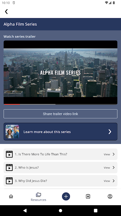The width and height of the screenshot is (121, 216).
Task: Open the Home tab icon
Action: (11, 196)
